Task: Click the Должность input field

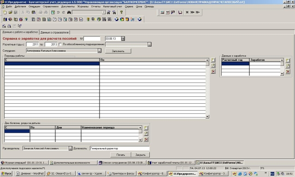Action: pyautogui.click(x=120, y=148)
